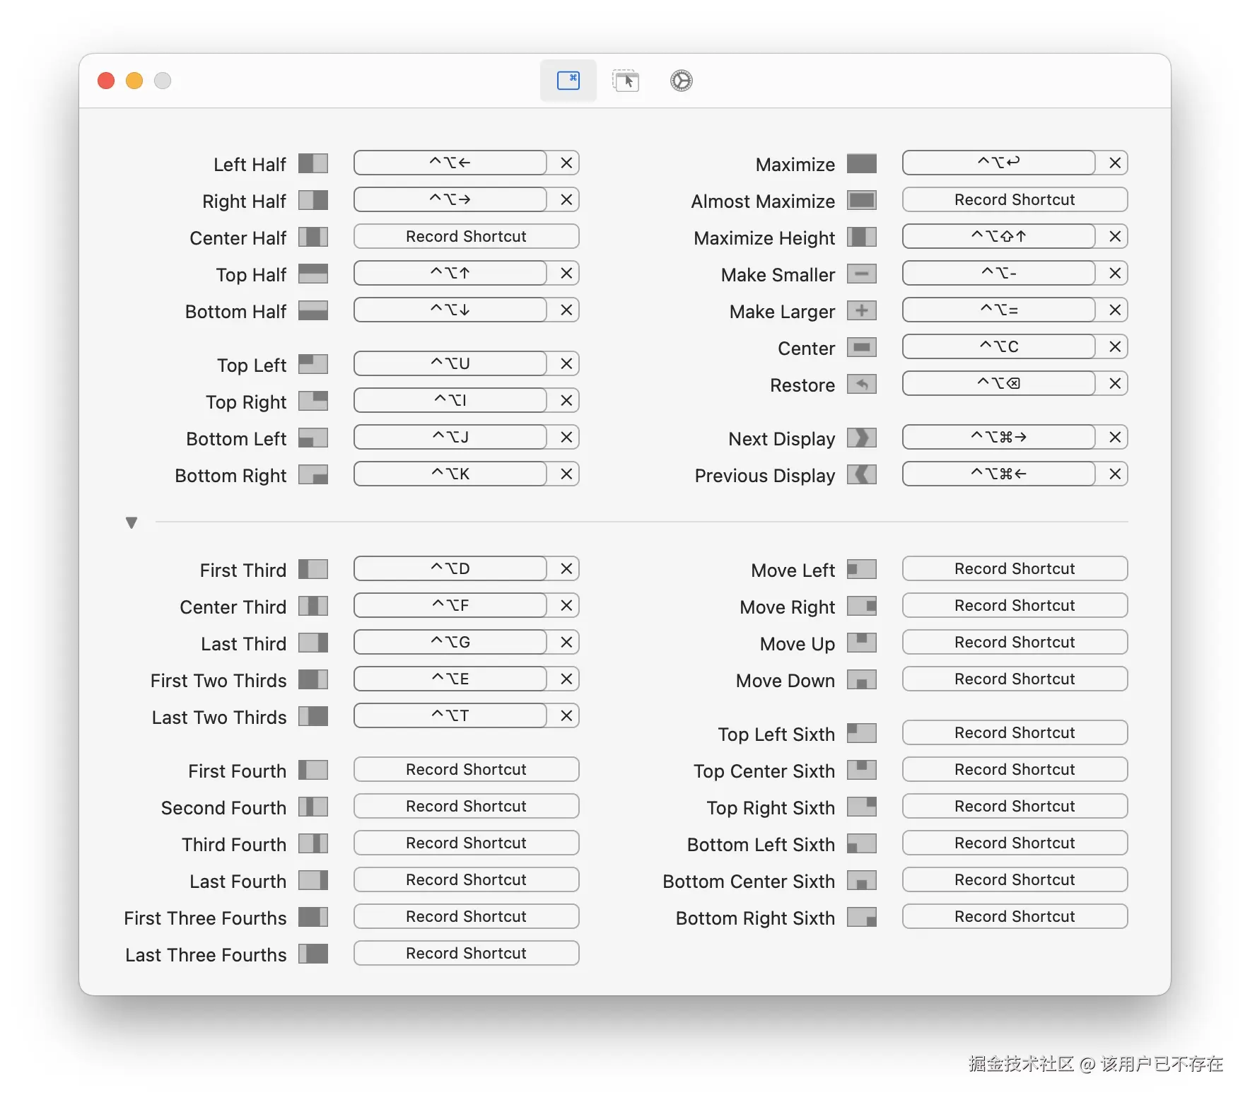
Task: Click the Left Half layout icon
Action: [x=313, y=163]
